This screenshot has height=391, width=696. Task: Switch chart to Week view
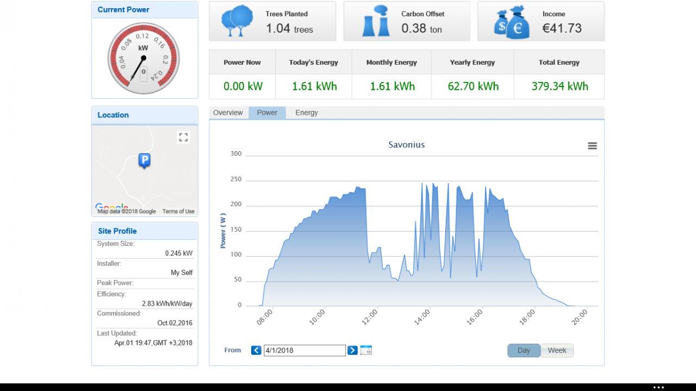(x=557, y=350)
